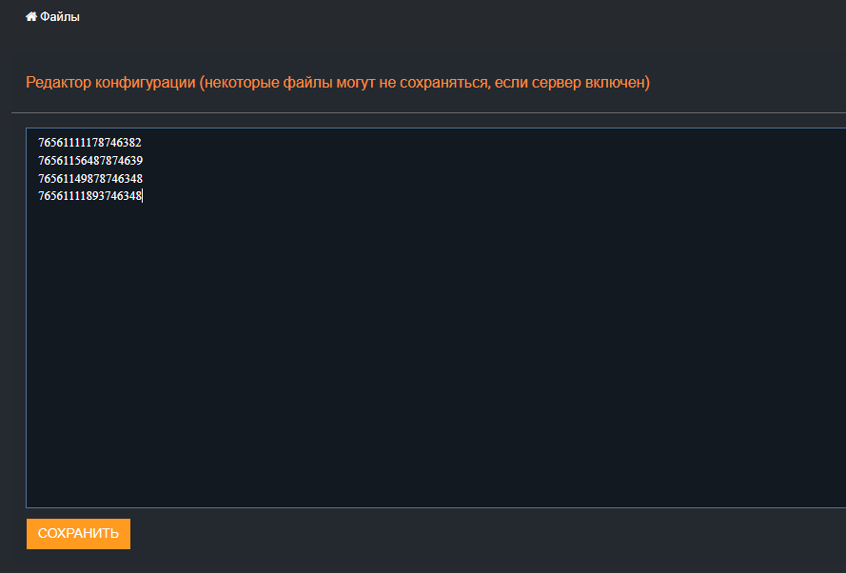Place cursor at end of third ID line
Viewport: 846px width, 573px height.
coord(144,179)
